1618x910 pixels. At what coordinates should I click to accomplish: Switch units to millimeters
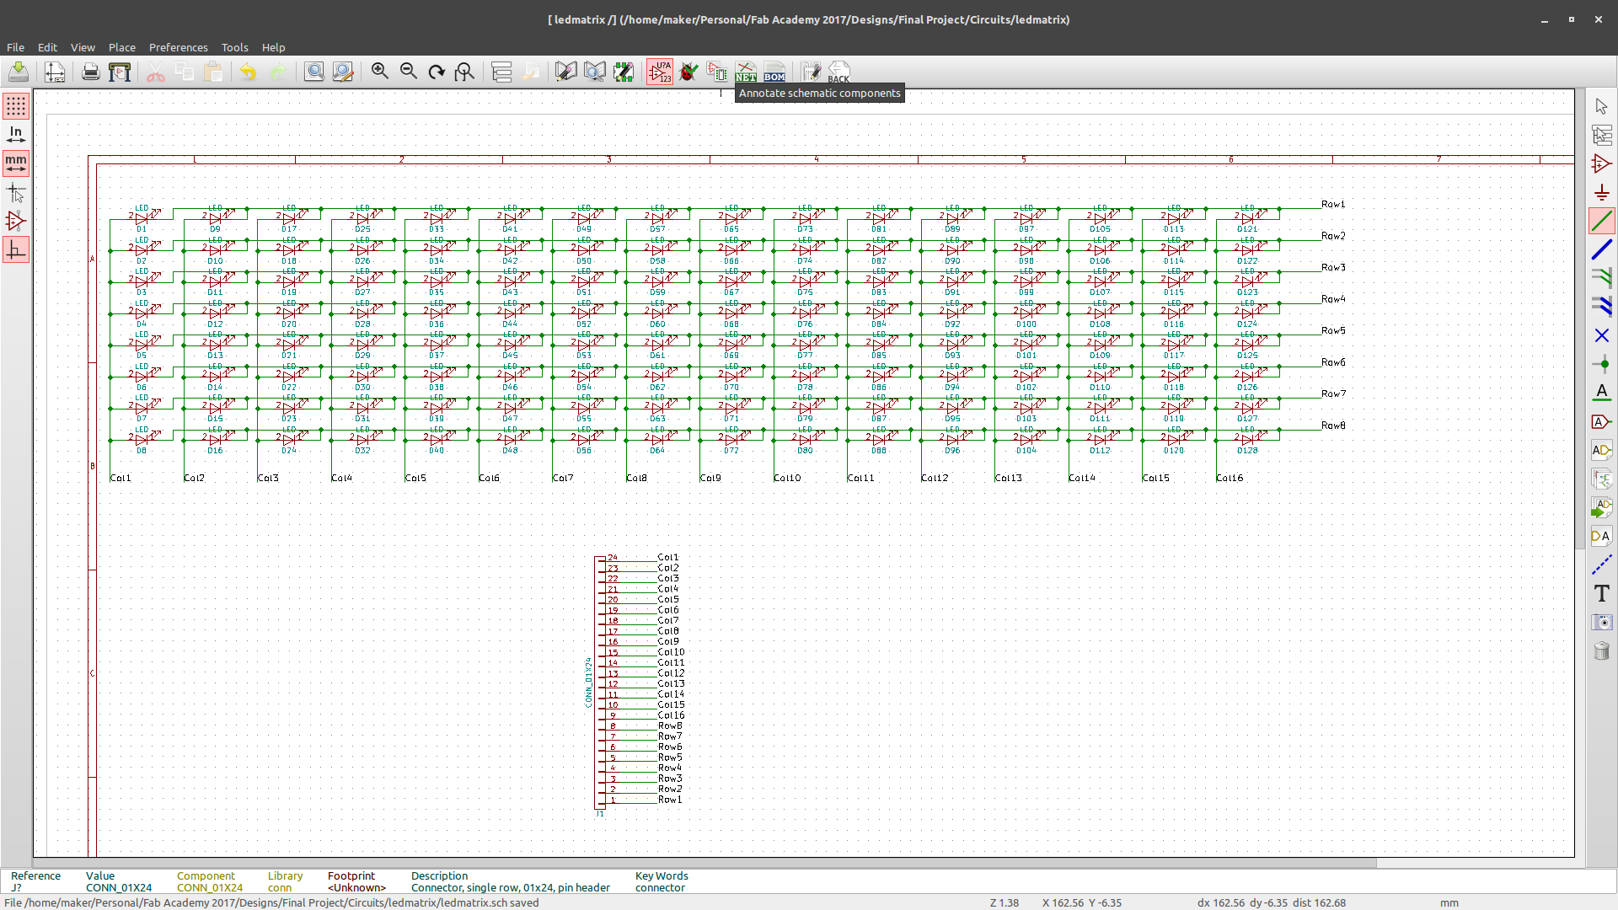point(16,163)
